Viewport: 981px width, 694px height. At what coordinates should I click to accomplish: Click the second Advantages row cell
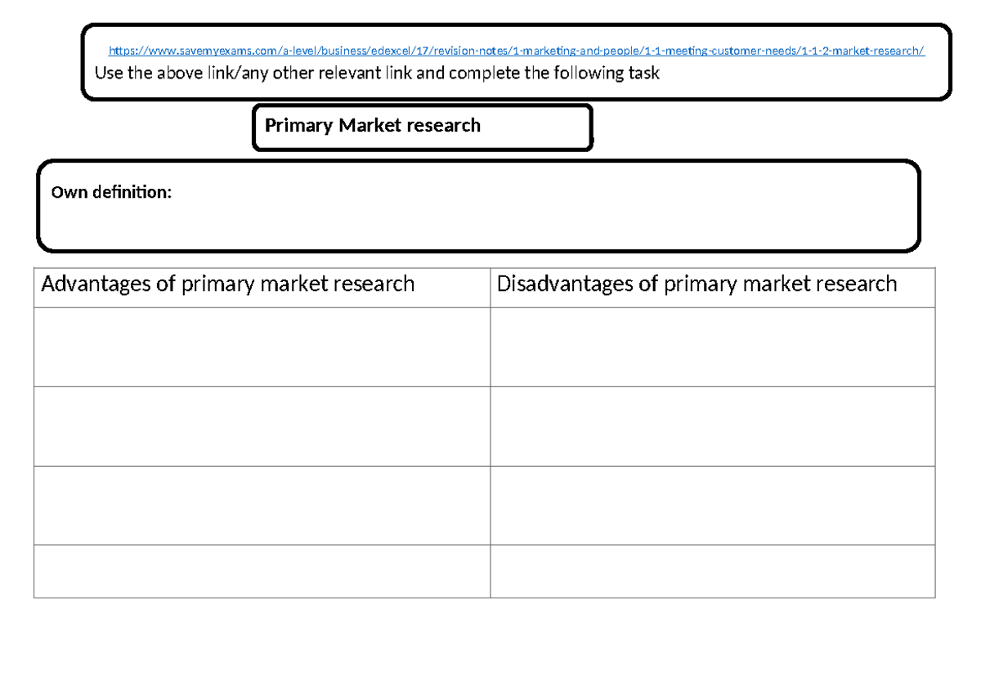coord(261,426)
